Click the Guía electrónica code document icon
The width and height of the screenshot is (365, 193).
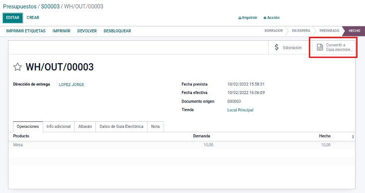tap(320, 47)
